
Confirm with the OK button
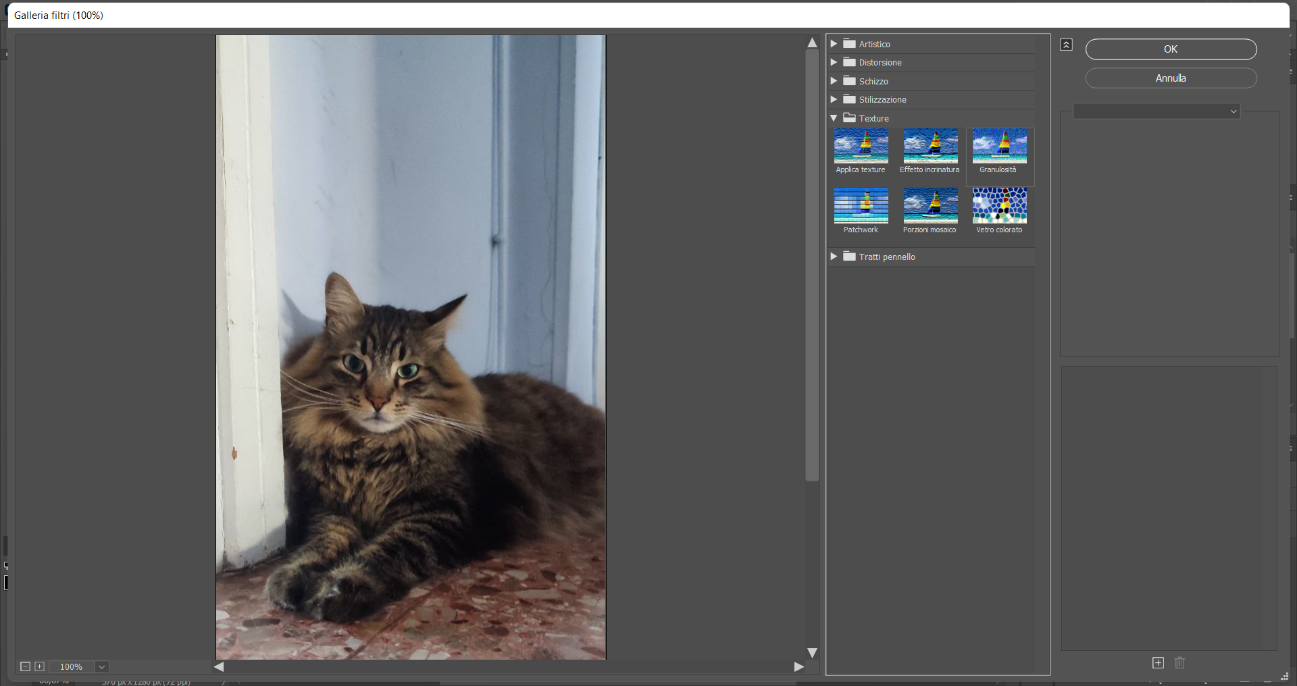click(1171, 49)
